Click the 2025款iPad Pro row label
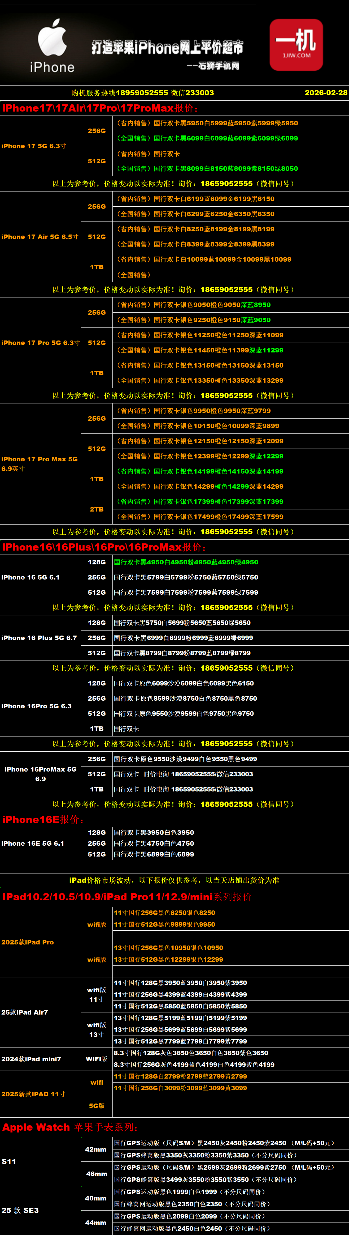 pos(28,942)
